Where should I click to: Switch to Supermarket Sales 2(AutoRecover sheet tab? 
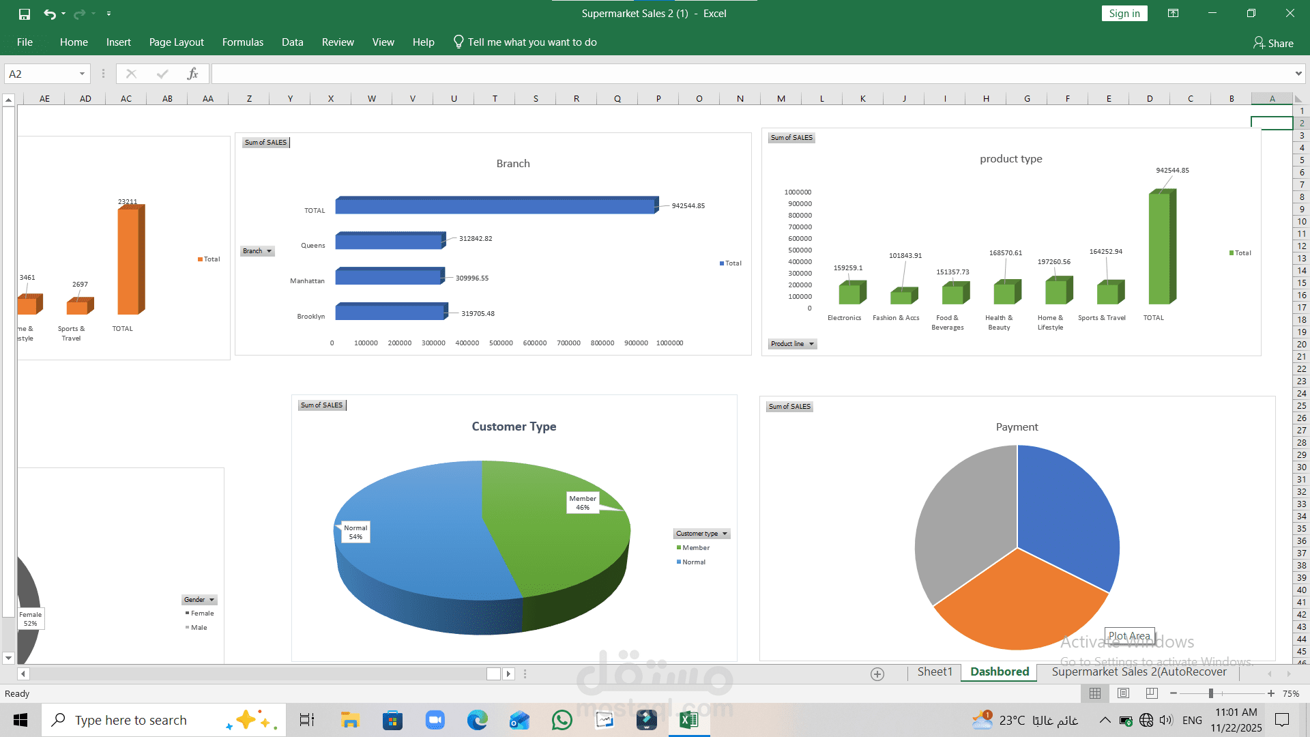point(1139,672)
